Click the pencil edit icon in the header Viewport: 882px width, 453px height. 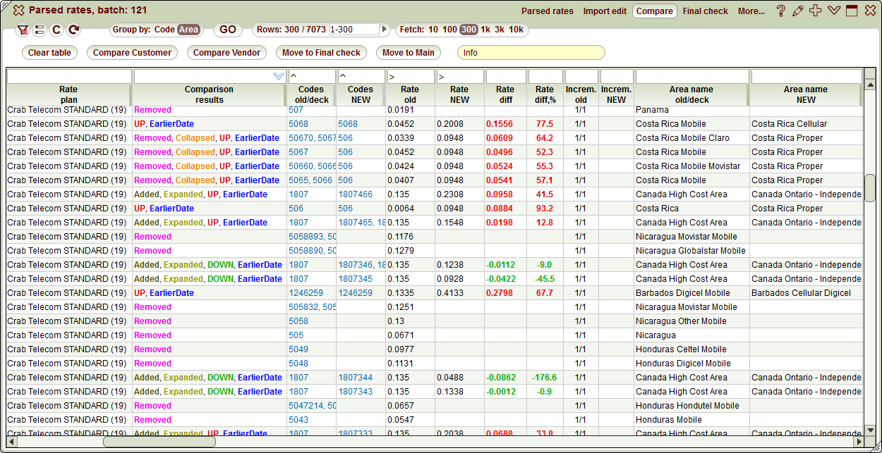[799, 11]
